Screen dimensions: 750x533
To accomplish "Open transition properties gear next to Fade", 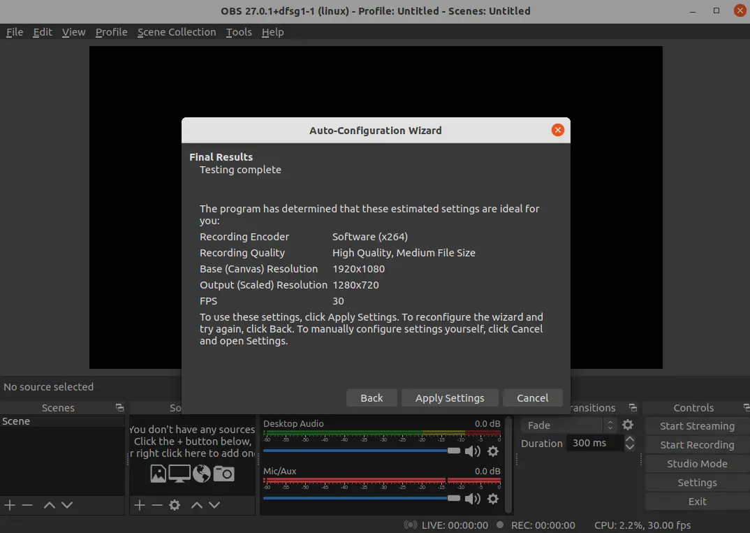I will 626,424.
